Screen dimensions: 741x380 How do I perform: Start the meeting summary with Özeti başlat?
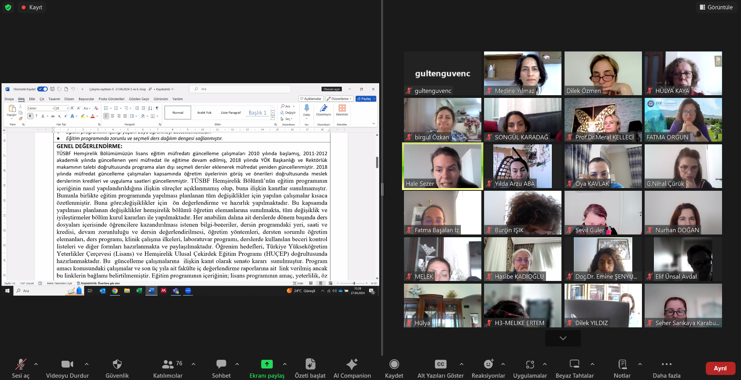(310, 368)
